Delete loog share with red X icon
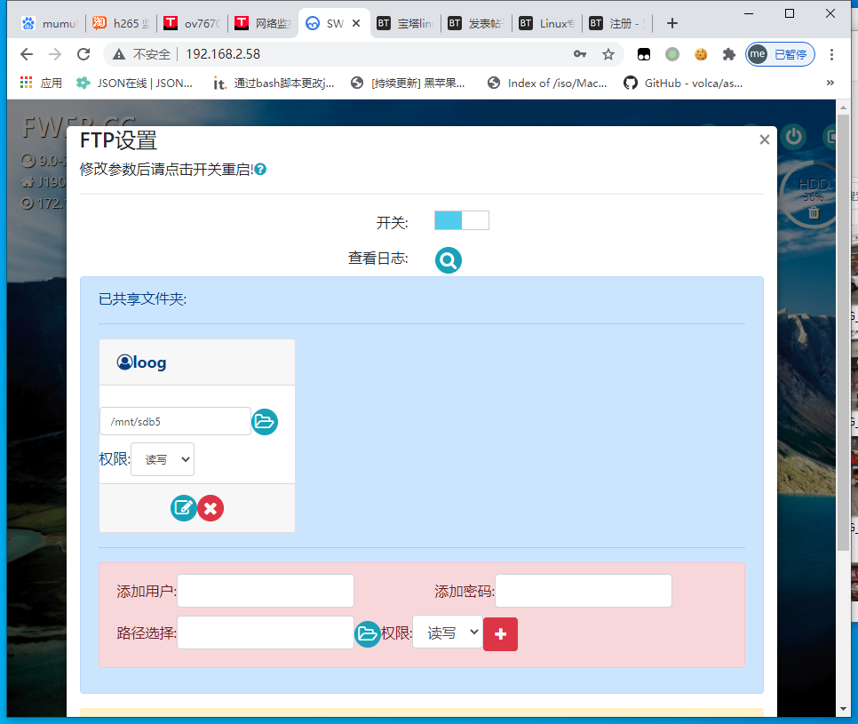This screenshot has width=858, height=724. pyautogui.click(x=211, y=508)
